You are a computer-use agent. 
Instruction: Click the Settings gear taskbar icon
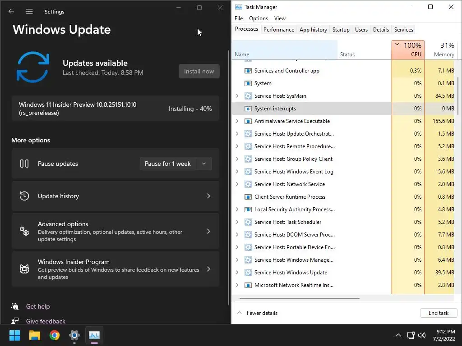(x=74, y=335)
